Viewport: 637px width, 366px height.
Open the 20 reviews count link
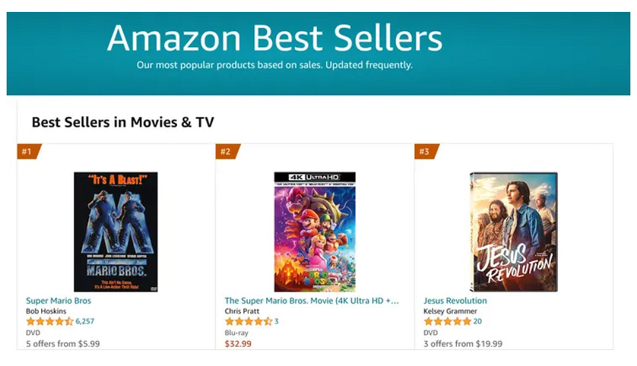coord(477,321)
